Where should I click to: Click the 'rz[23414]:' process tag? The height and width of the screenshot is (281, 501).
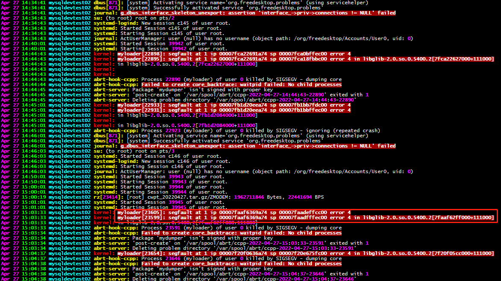tap(108, 197)
